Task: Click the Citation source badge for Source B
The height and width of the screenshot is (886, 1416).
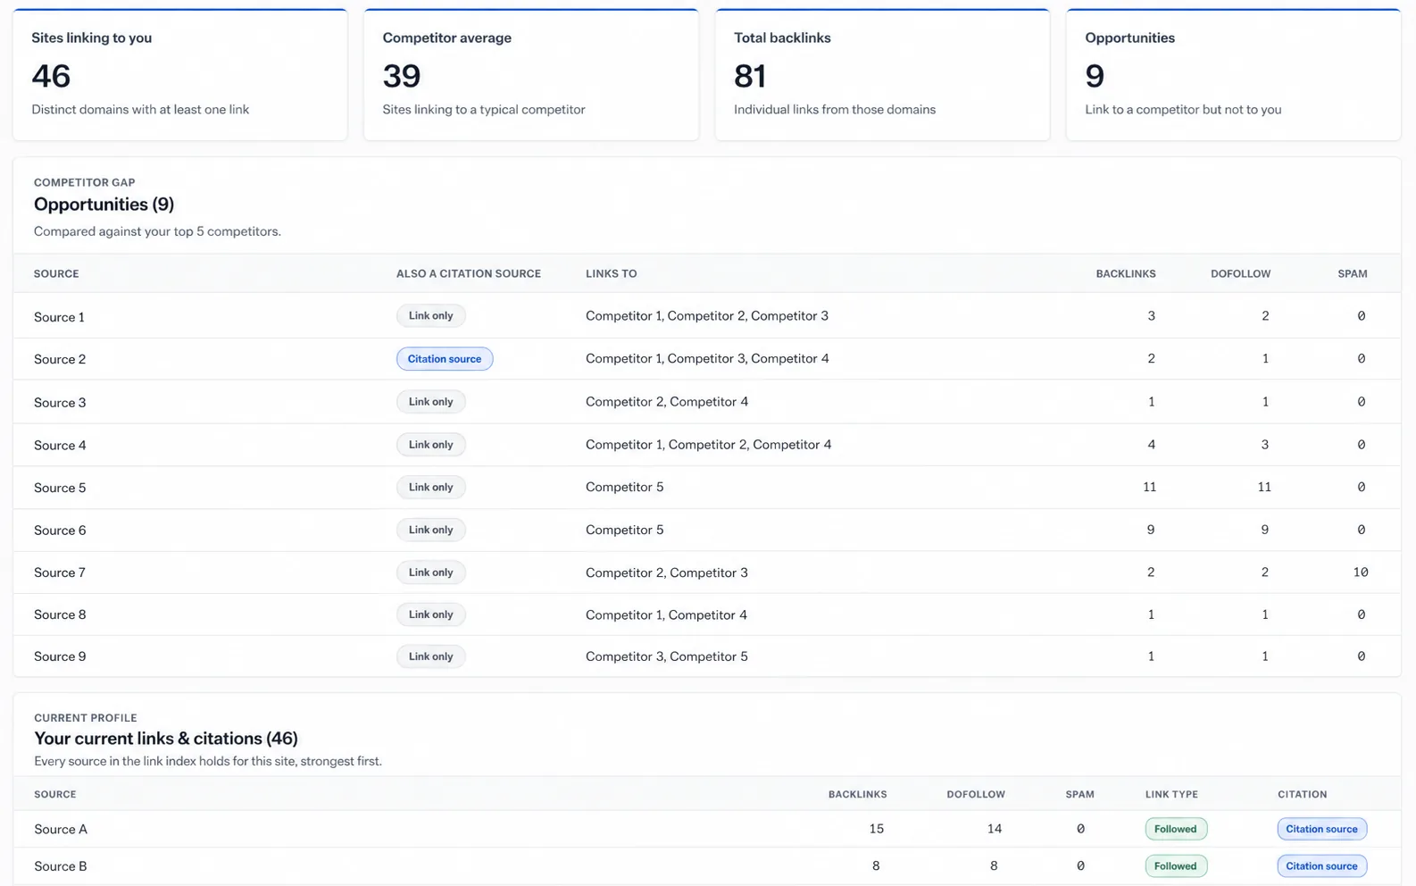Action: coord(1322,865)
